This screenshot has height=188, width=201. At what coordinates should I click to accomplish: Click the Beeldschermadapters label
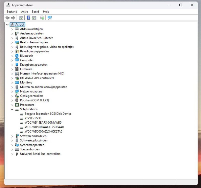click(x=34, y=42)
